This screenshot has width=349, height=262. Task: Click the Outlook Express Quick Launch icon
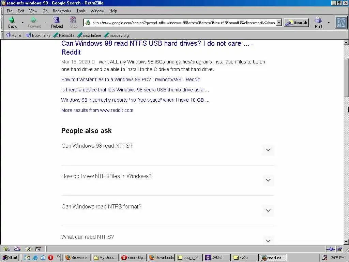[43, 258]
